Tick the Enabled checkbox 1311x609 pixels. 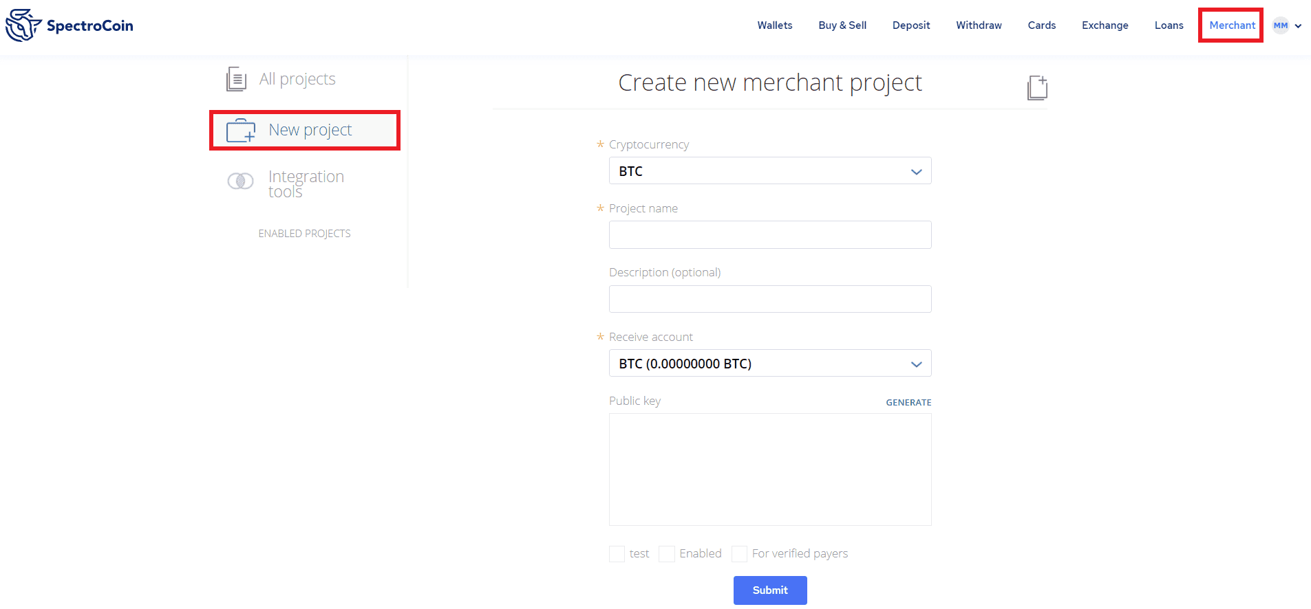667,554
